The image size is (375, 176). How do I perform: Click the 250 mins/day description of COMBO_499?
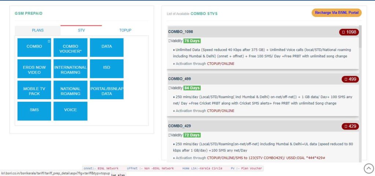262,100
